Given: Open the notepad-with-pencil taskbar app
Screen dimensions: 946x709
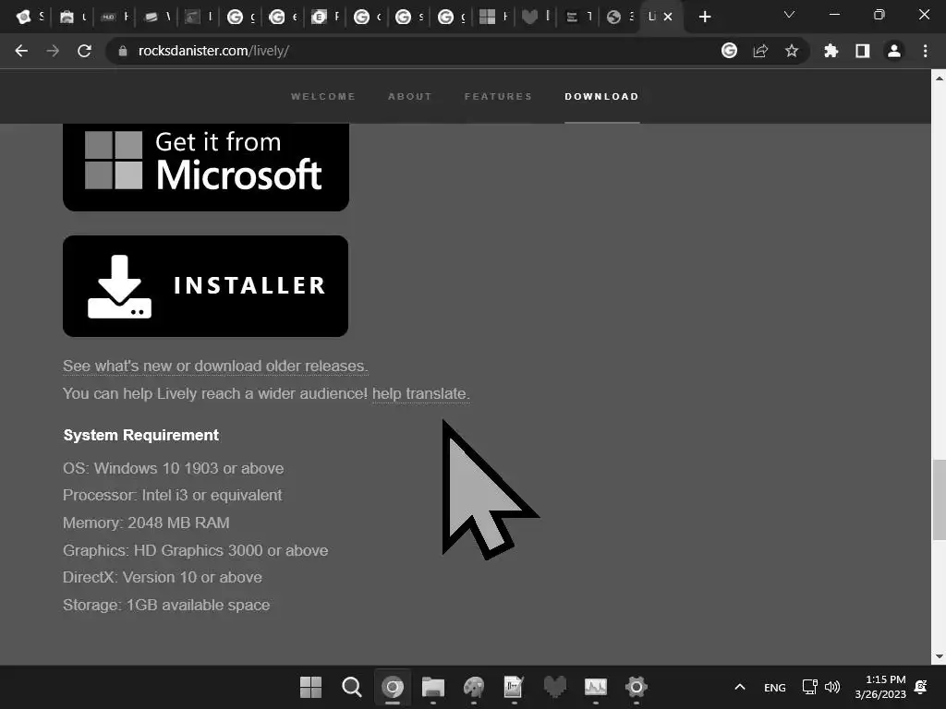Looking at the screenshot, I should click(514, 687).
